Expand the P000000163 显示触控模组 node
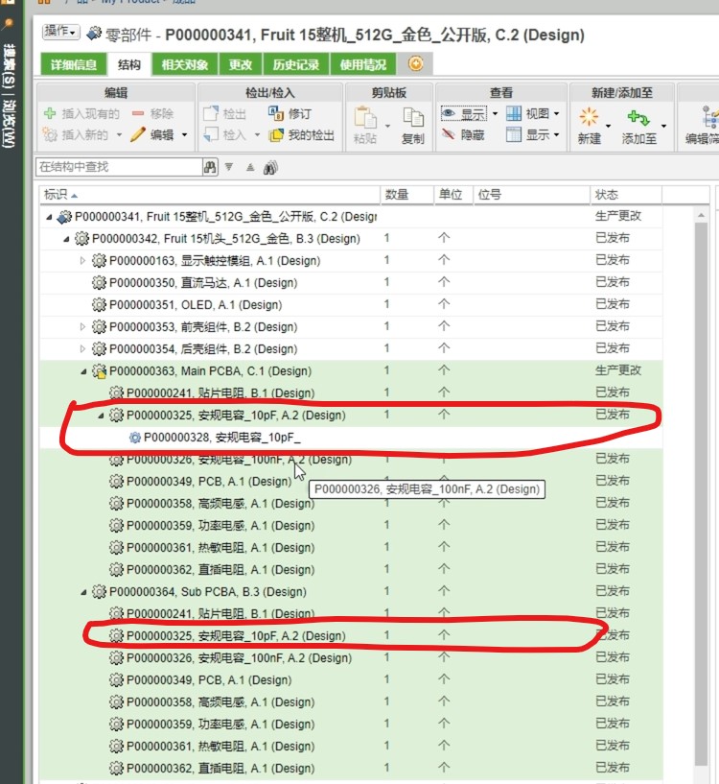Screen dimensions: 719x784 pos(83,260)
